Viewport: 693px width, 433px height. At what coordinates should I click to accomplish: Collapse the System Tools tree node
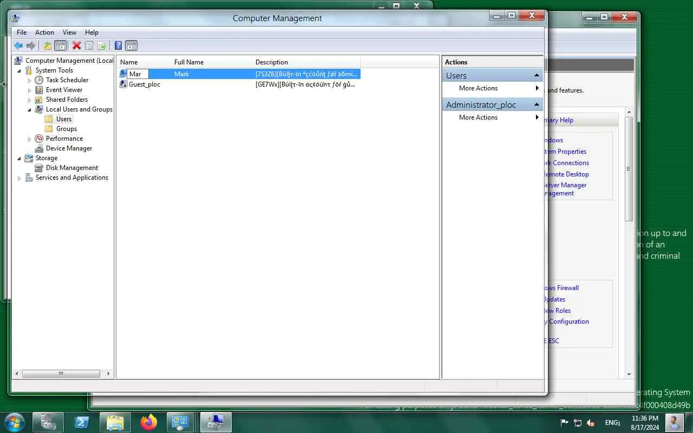click(19, 70)
